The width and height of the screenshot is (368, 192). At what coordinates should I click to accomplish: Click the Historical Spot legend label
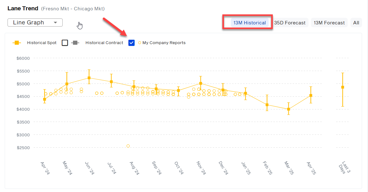pos(42,43)
